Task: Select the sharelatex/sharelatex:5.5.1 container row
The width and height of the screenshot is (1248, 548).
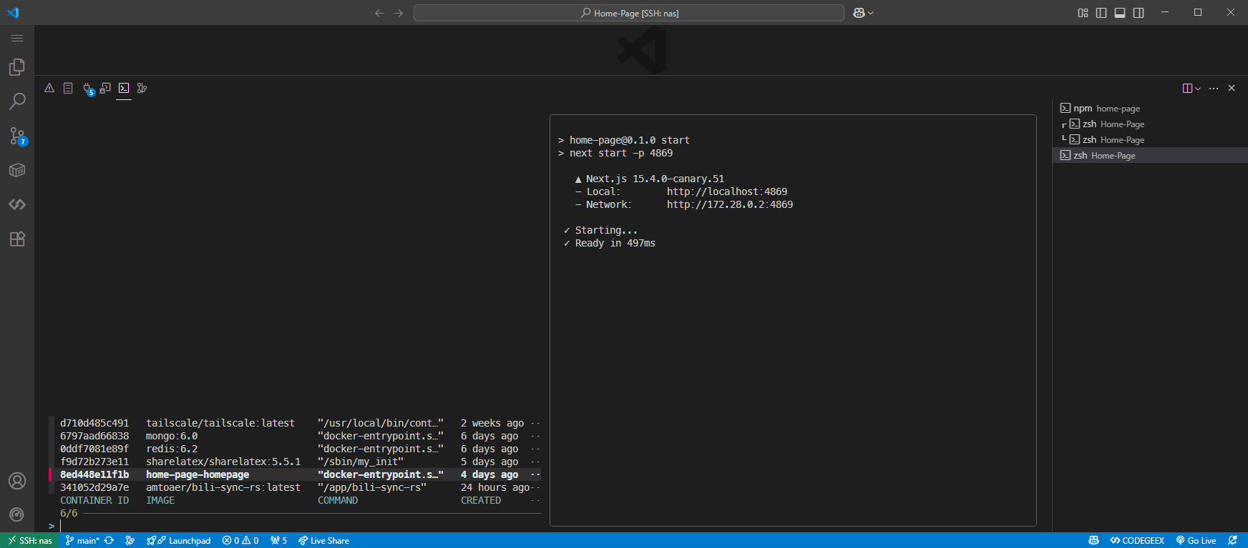Action: pyautogui.click(x=295, y=462)
